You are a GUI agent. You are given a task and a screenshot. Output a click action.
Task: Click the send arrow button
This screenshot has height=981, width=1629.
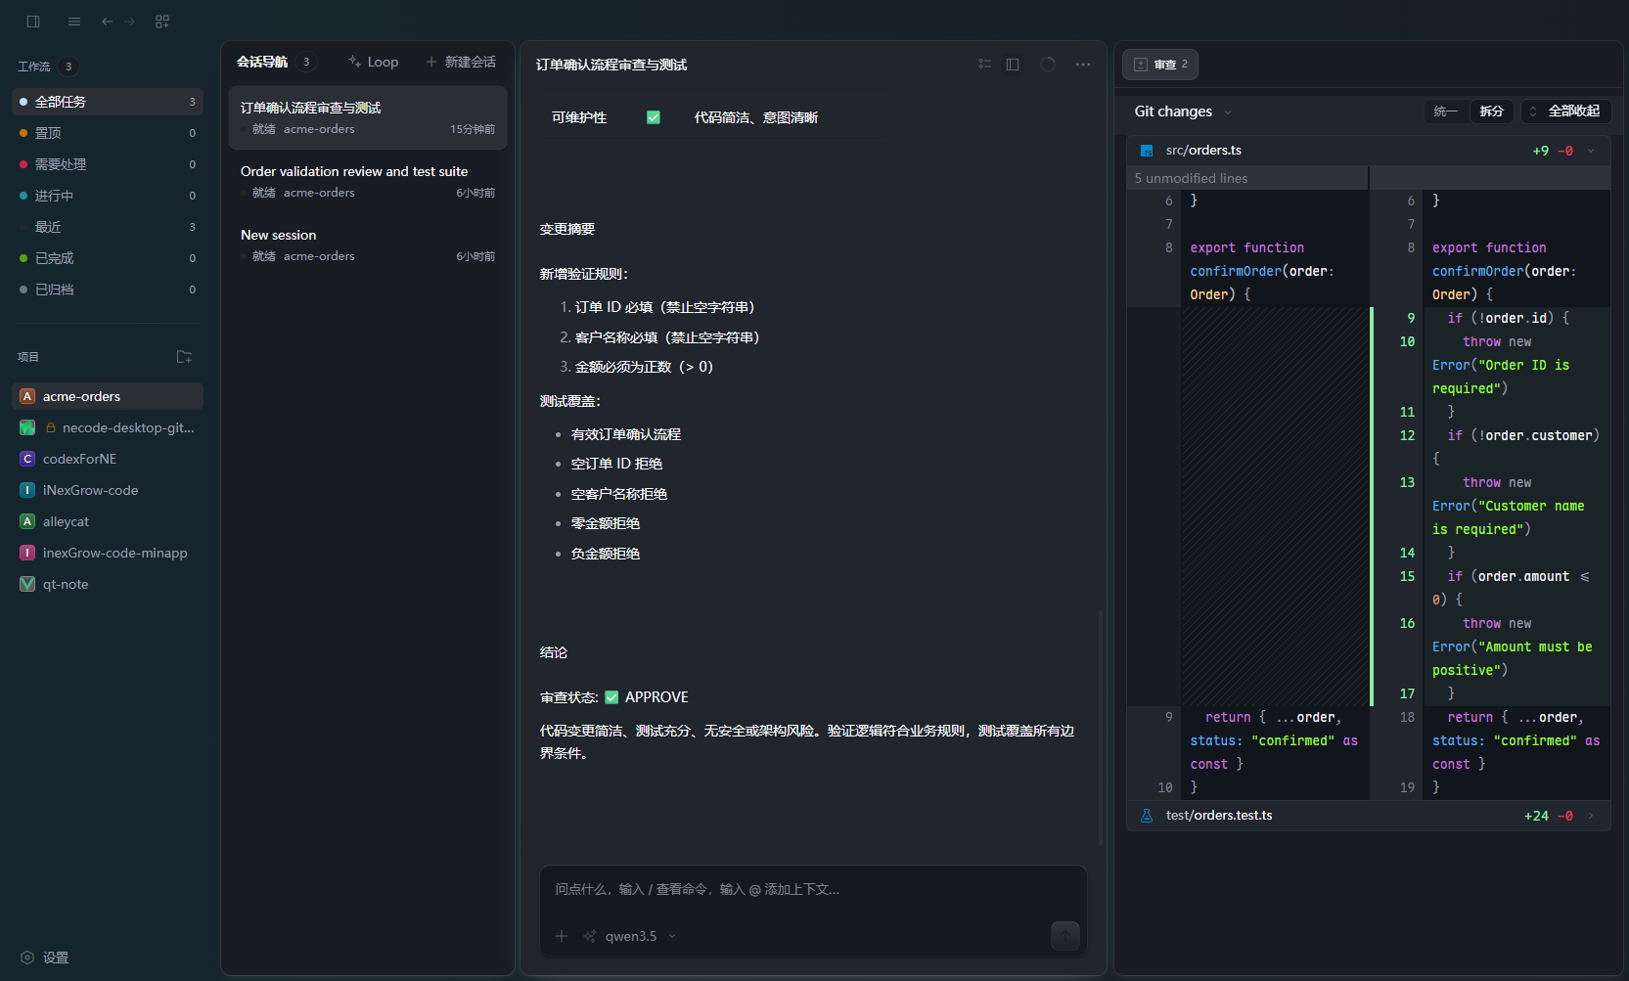[1065, 936]
